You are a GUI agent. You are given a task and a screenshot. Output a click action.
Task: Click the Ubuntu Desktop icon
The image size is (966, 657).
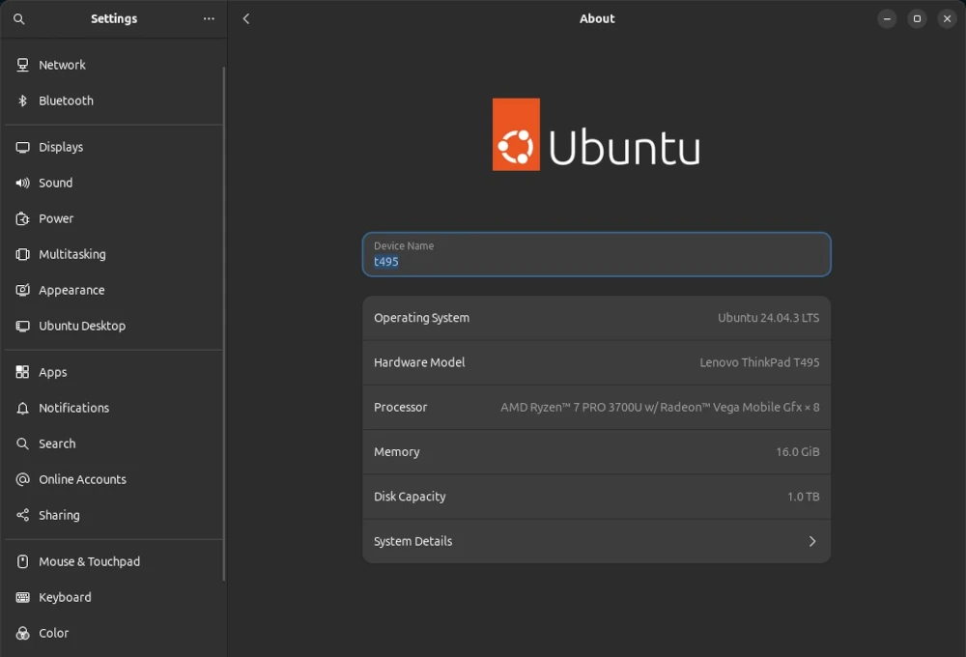tap(23, 326)
